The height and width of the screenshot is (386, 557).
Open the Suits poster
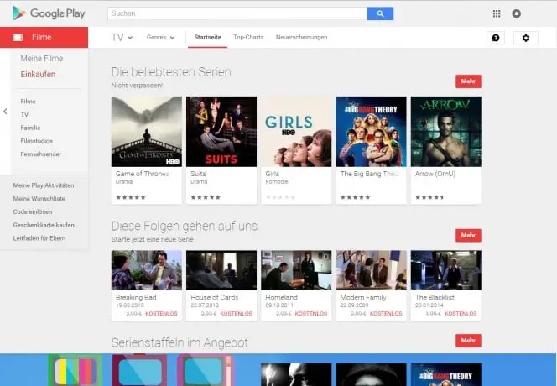(221, 132)
